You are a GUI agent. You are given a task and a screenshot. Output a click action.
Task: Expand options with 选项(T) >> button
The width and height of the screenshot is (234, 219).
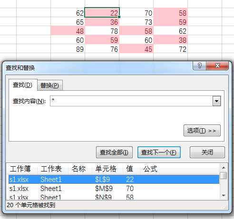(202, 131)
